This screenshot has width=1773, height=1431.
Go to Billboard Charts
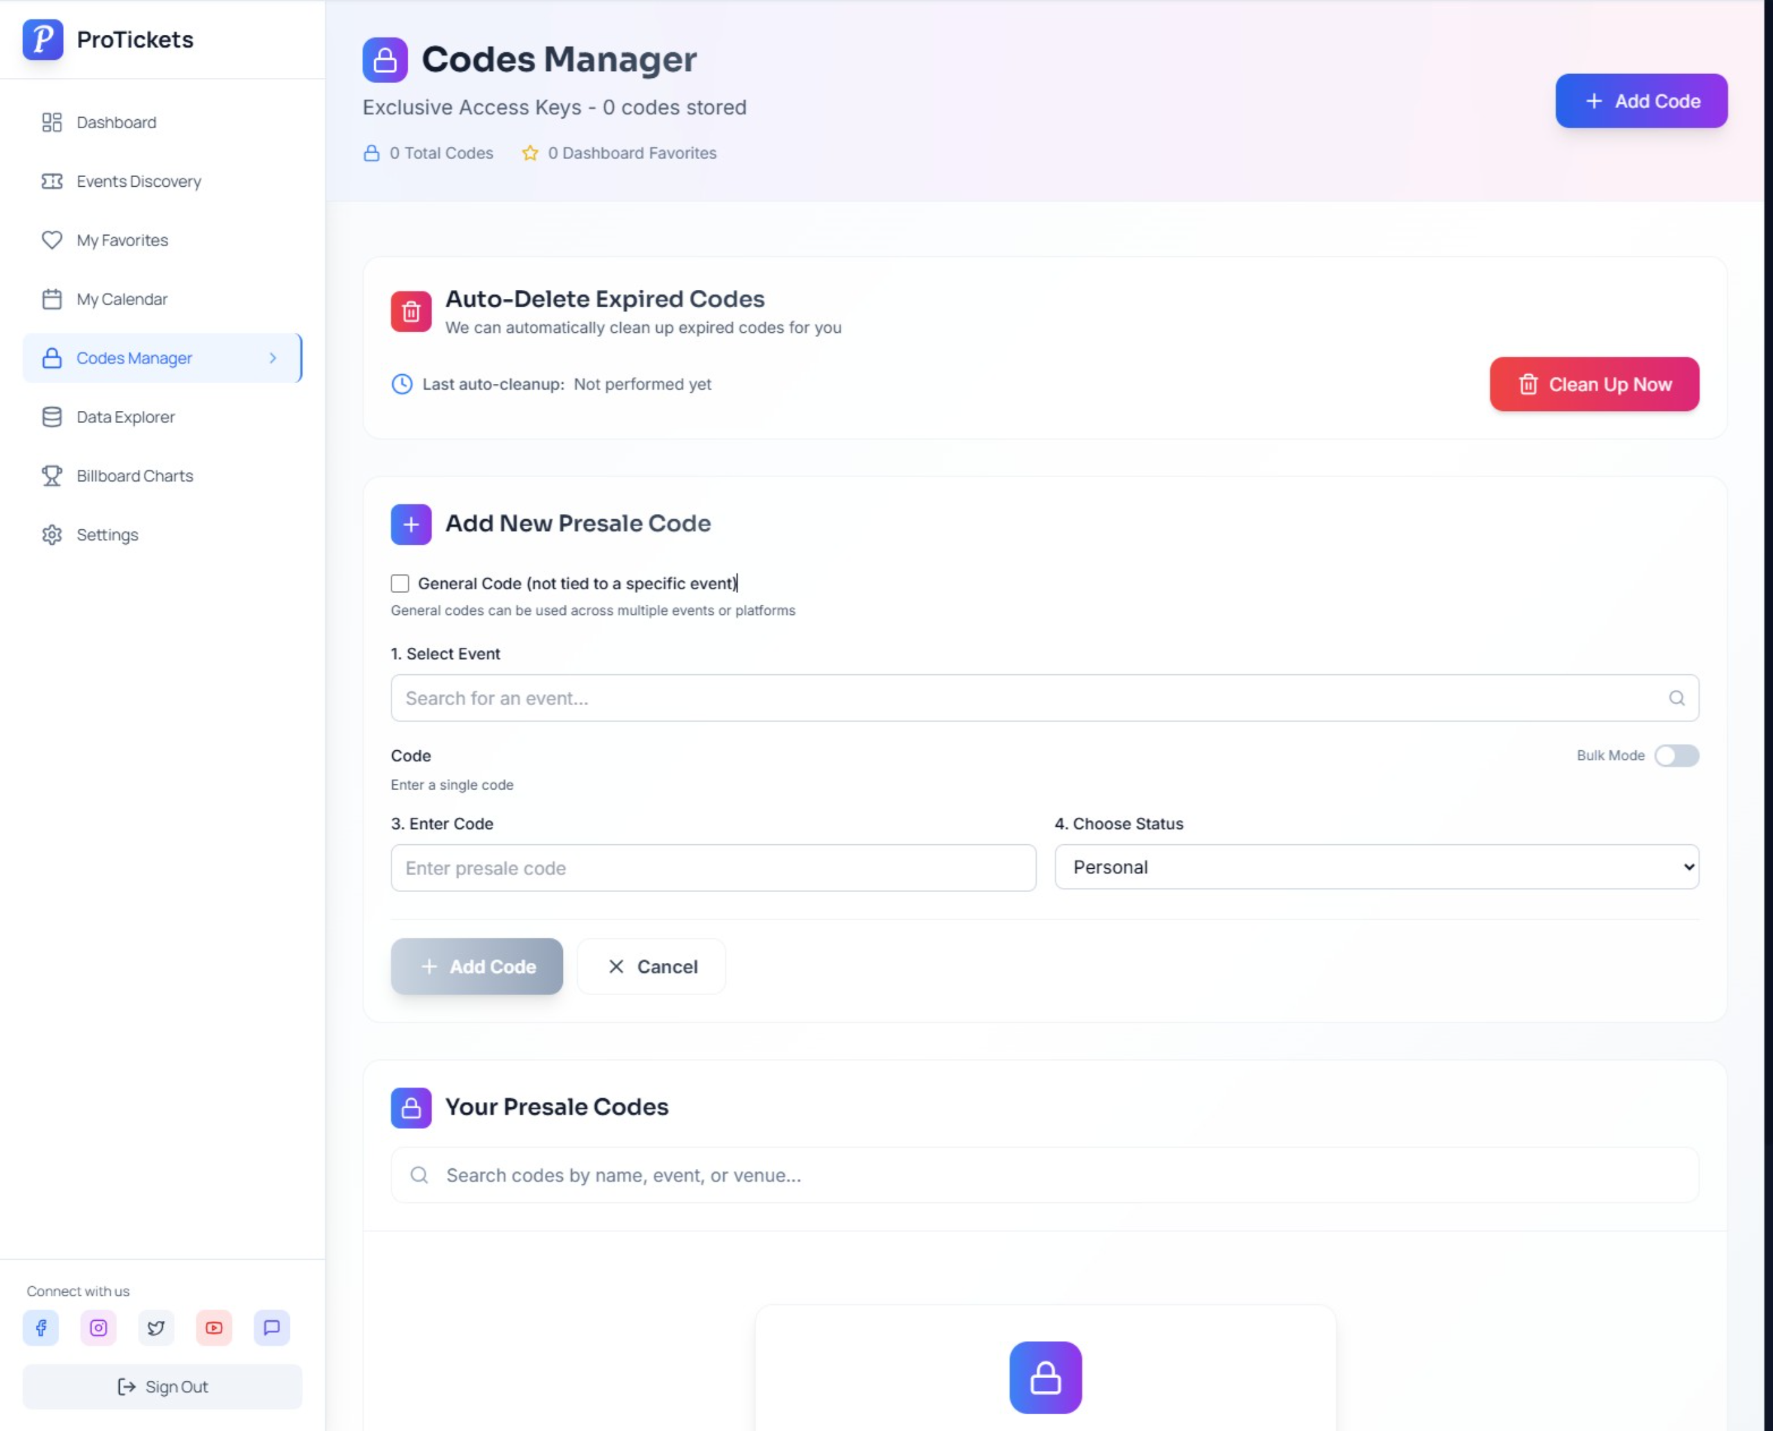162,476
